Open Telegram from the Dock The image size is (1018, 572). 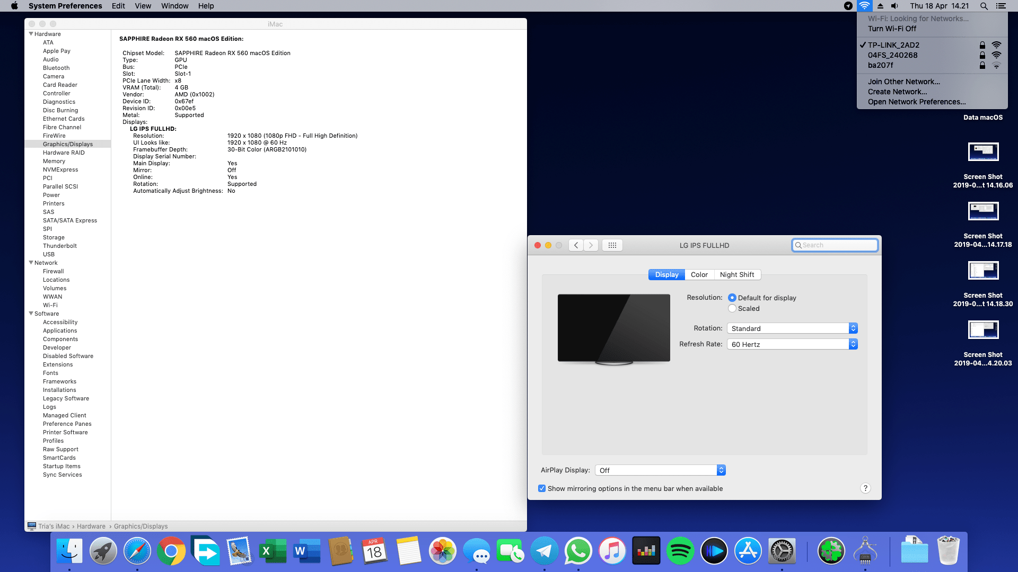click(x=545, y=551)
